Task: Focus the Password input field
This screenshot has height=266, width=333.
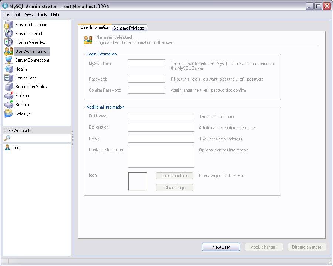Action: click(x=147, y=79)
